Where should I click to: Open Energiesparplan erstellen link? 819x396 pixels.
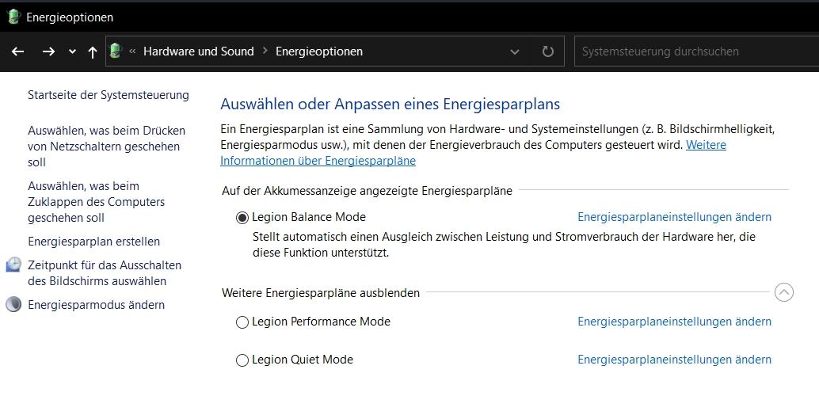pyautogui.click(x=93, y=242)
